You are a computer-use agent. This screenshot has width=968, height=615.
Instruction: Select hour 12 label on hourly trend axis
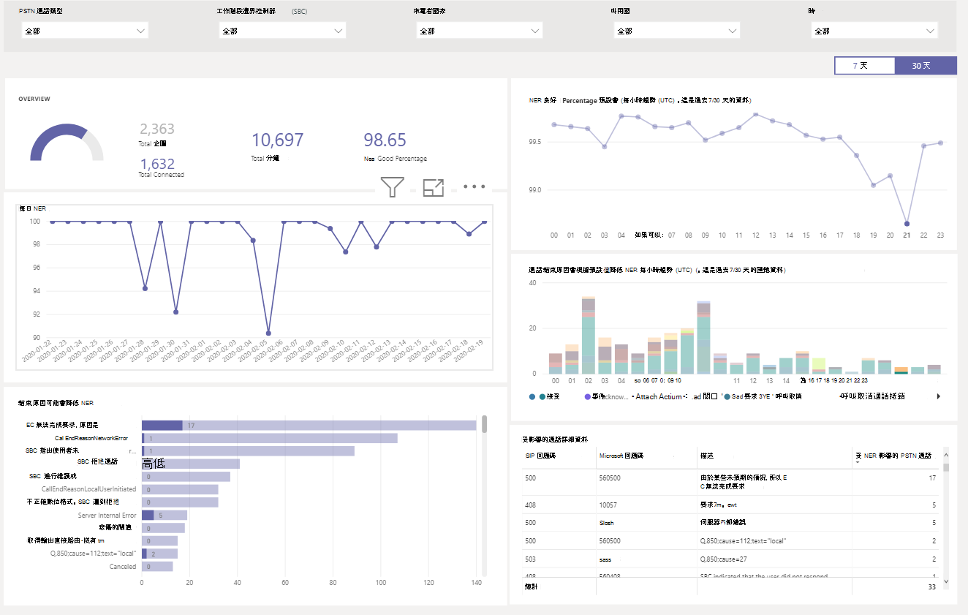[756, 235]
